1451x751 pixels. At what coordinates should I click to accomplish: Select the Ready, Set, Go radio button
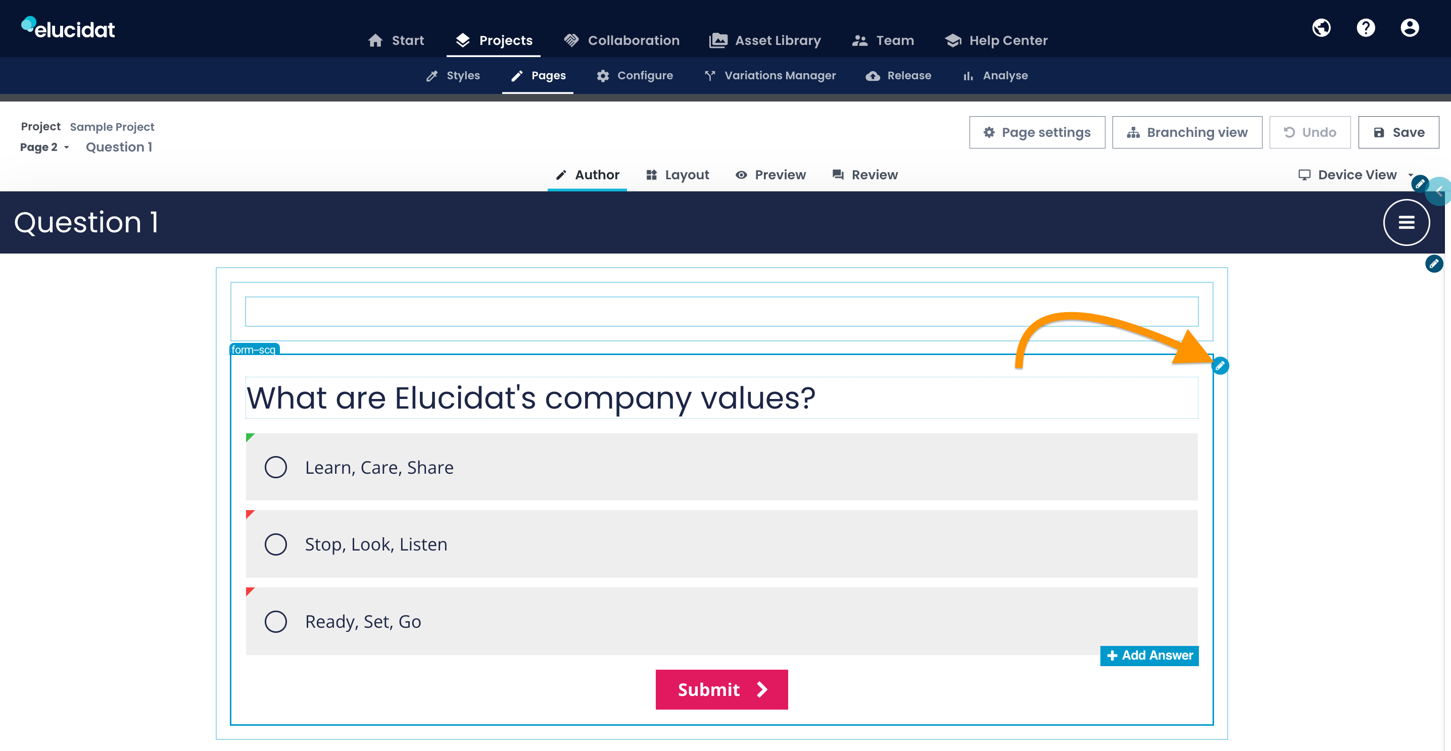(275, 622)
